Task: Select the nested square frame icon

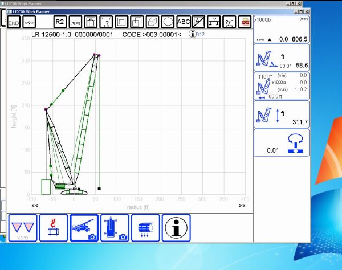Action: (x=121, y=22)
